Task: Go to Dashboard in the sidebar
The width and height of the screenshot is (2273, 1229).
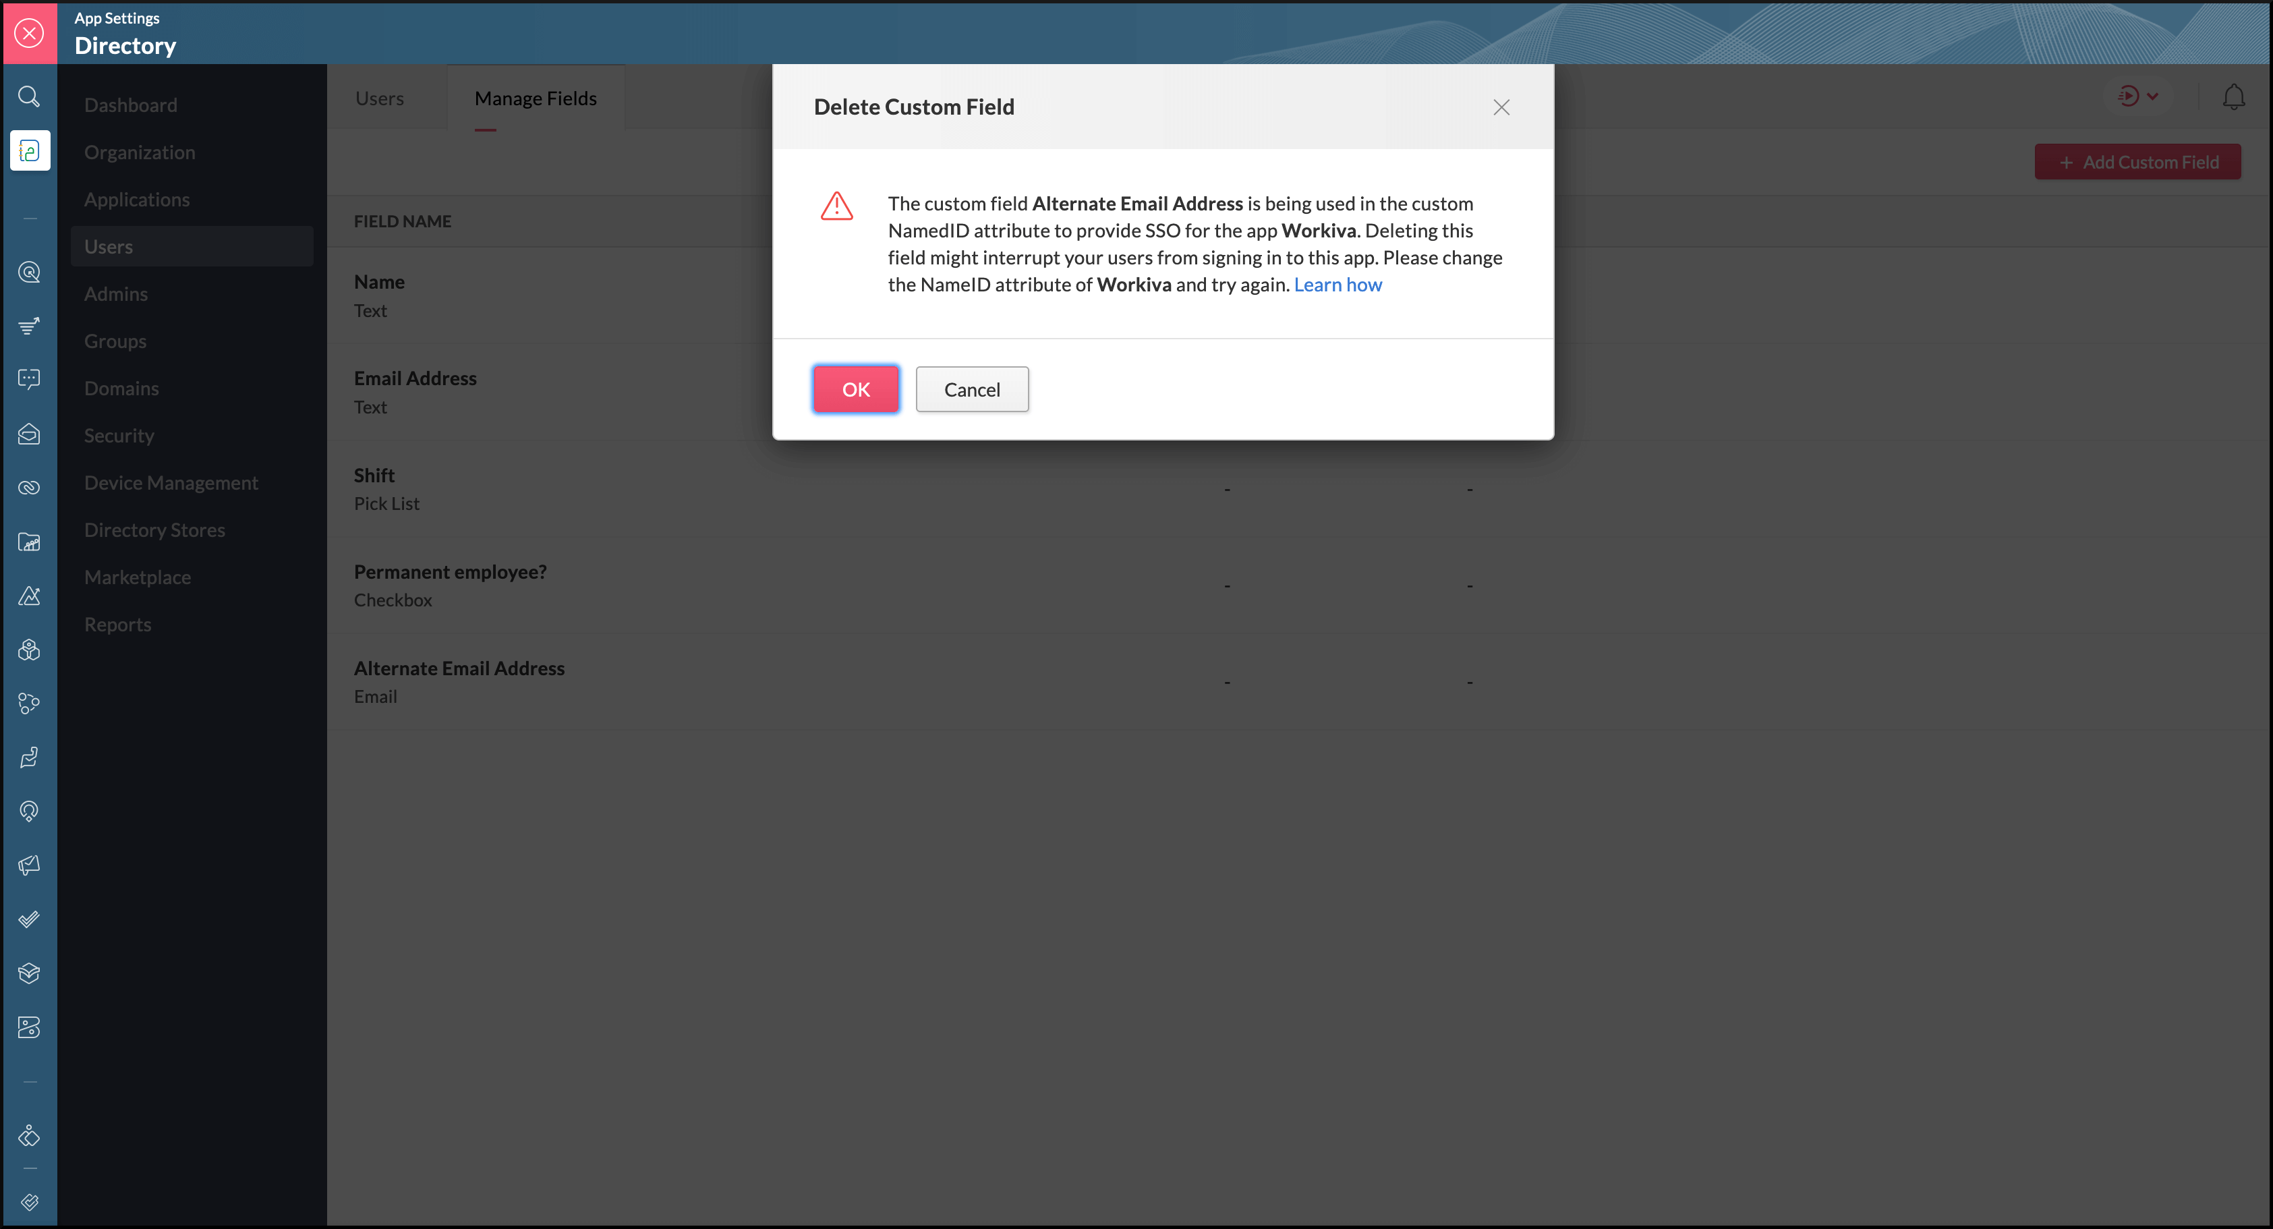Action: click(x=131, y=105)
